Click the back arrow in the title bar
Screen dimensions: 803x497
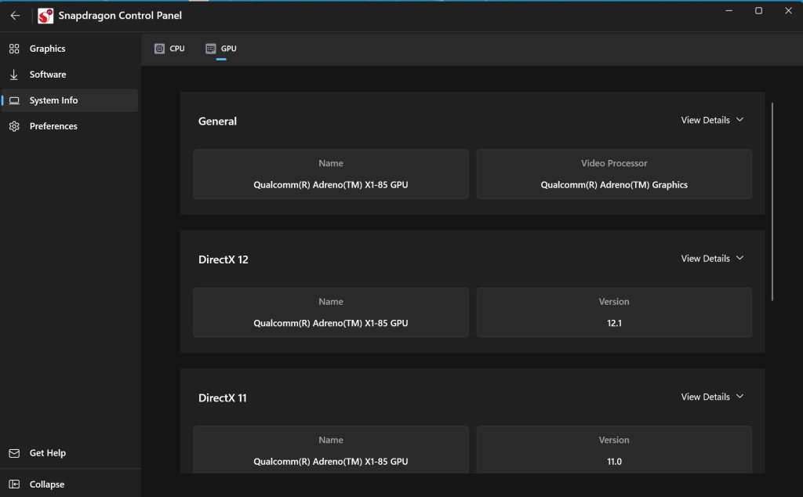tap(14, 15)
